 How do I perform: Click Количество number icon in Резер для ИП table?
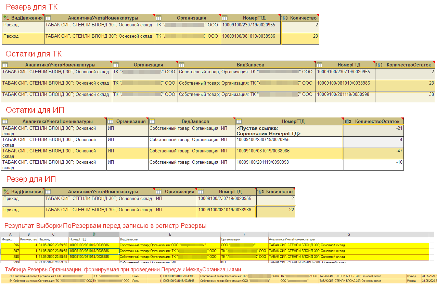coord(260,191)
